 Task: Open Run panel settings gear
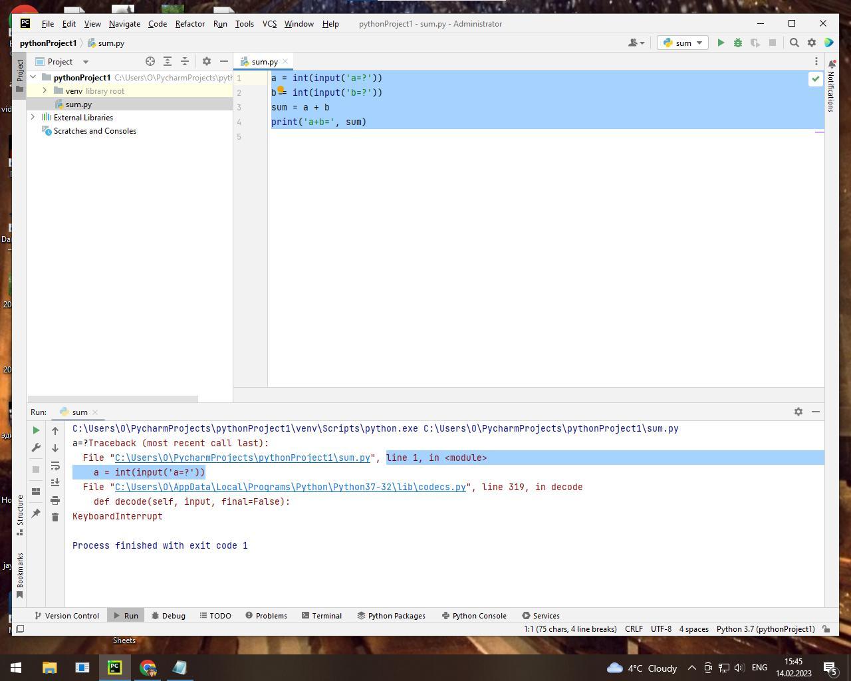(798, 412)
